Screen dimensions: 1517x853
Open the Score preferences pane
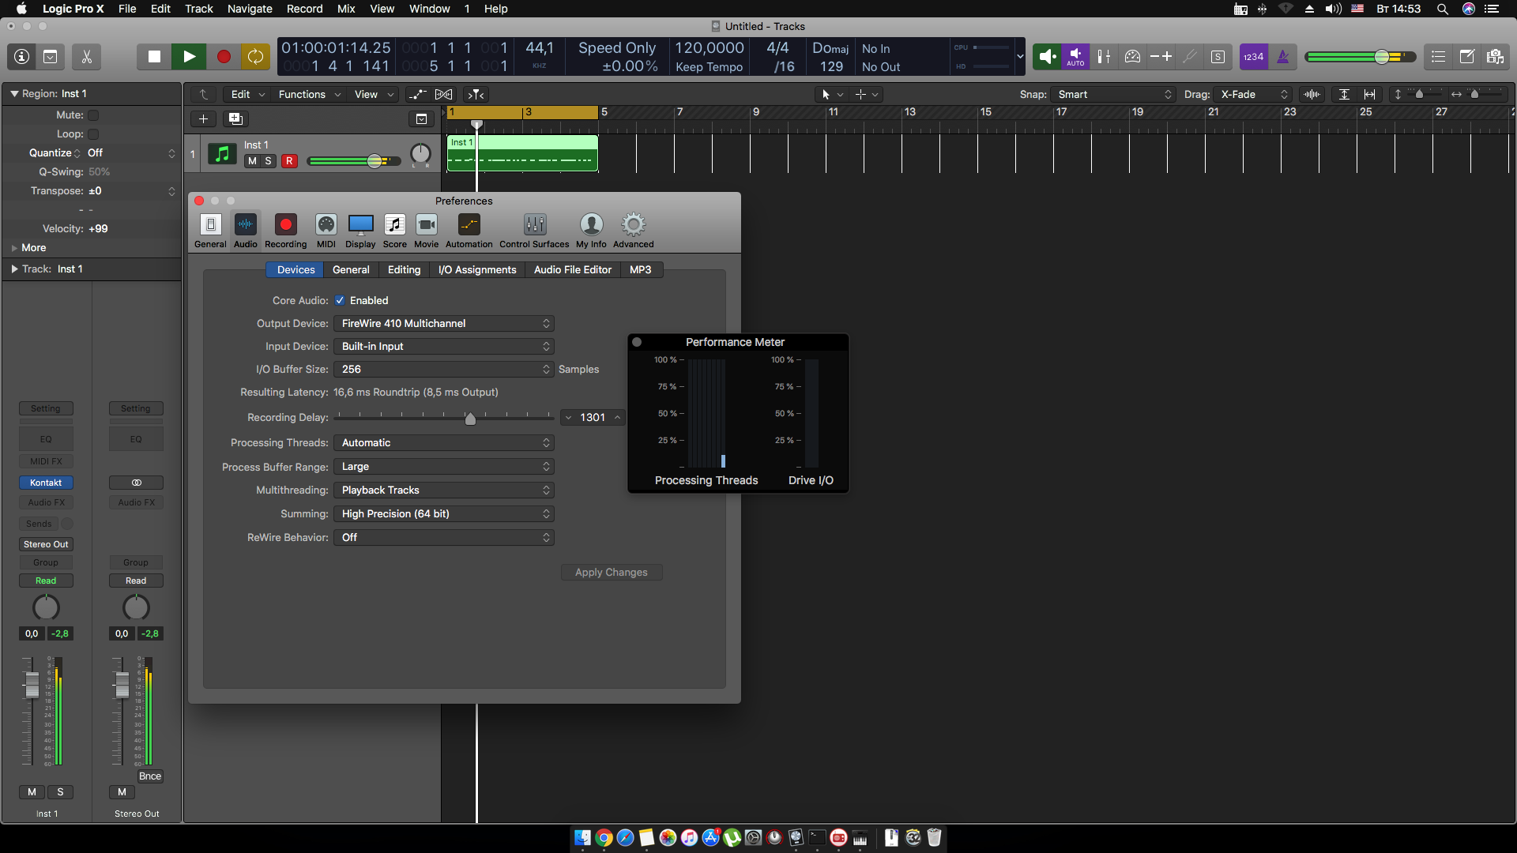click(394, 230)
